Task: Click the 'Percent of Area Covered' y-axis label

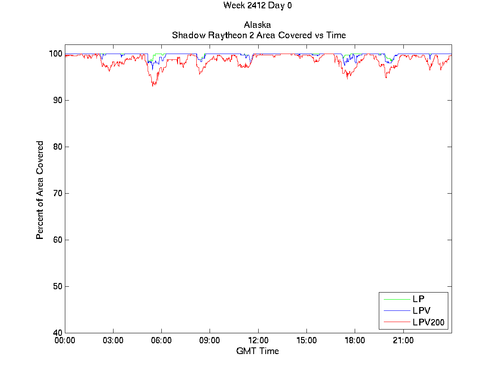Action: point(40,190)
